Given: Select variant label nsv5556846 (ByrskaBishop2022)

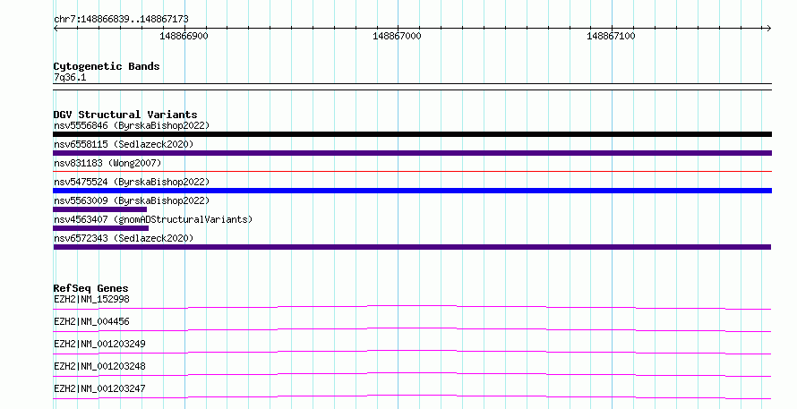Looking at the screenshot, I should tap(132, 125).
